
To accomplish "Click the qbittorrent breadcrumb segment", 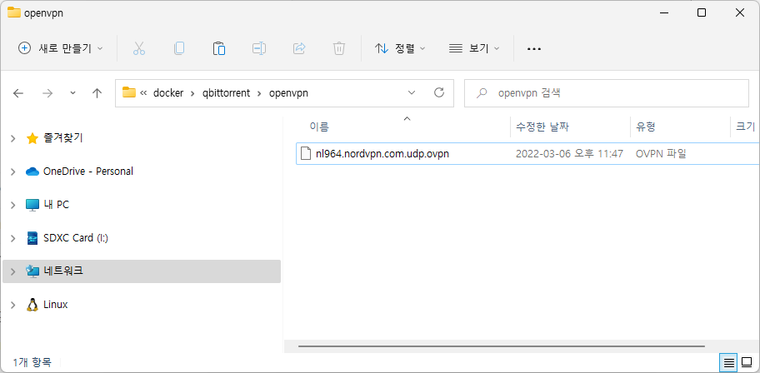I will pyautogui.click(x=227, y=93).
